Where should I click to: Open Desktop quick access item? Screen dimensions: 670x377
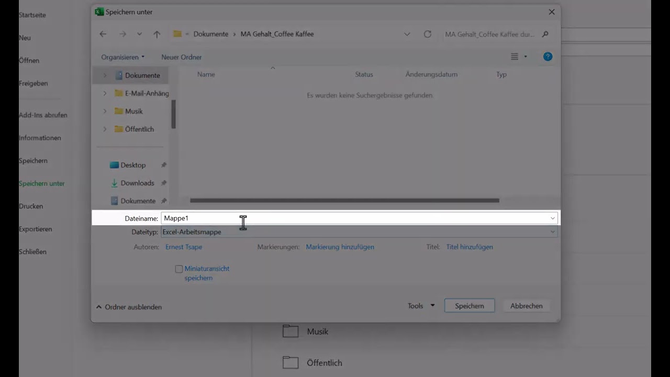click(128, 165)
